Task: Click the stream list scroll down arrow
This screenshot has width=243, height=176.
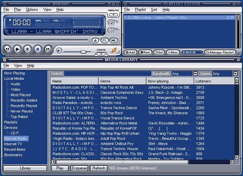Action: (x=237, y=157)
